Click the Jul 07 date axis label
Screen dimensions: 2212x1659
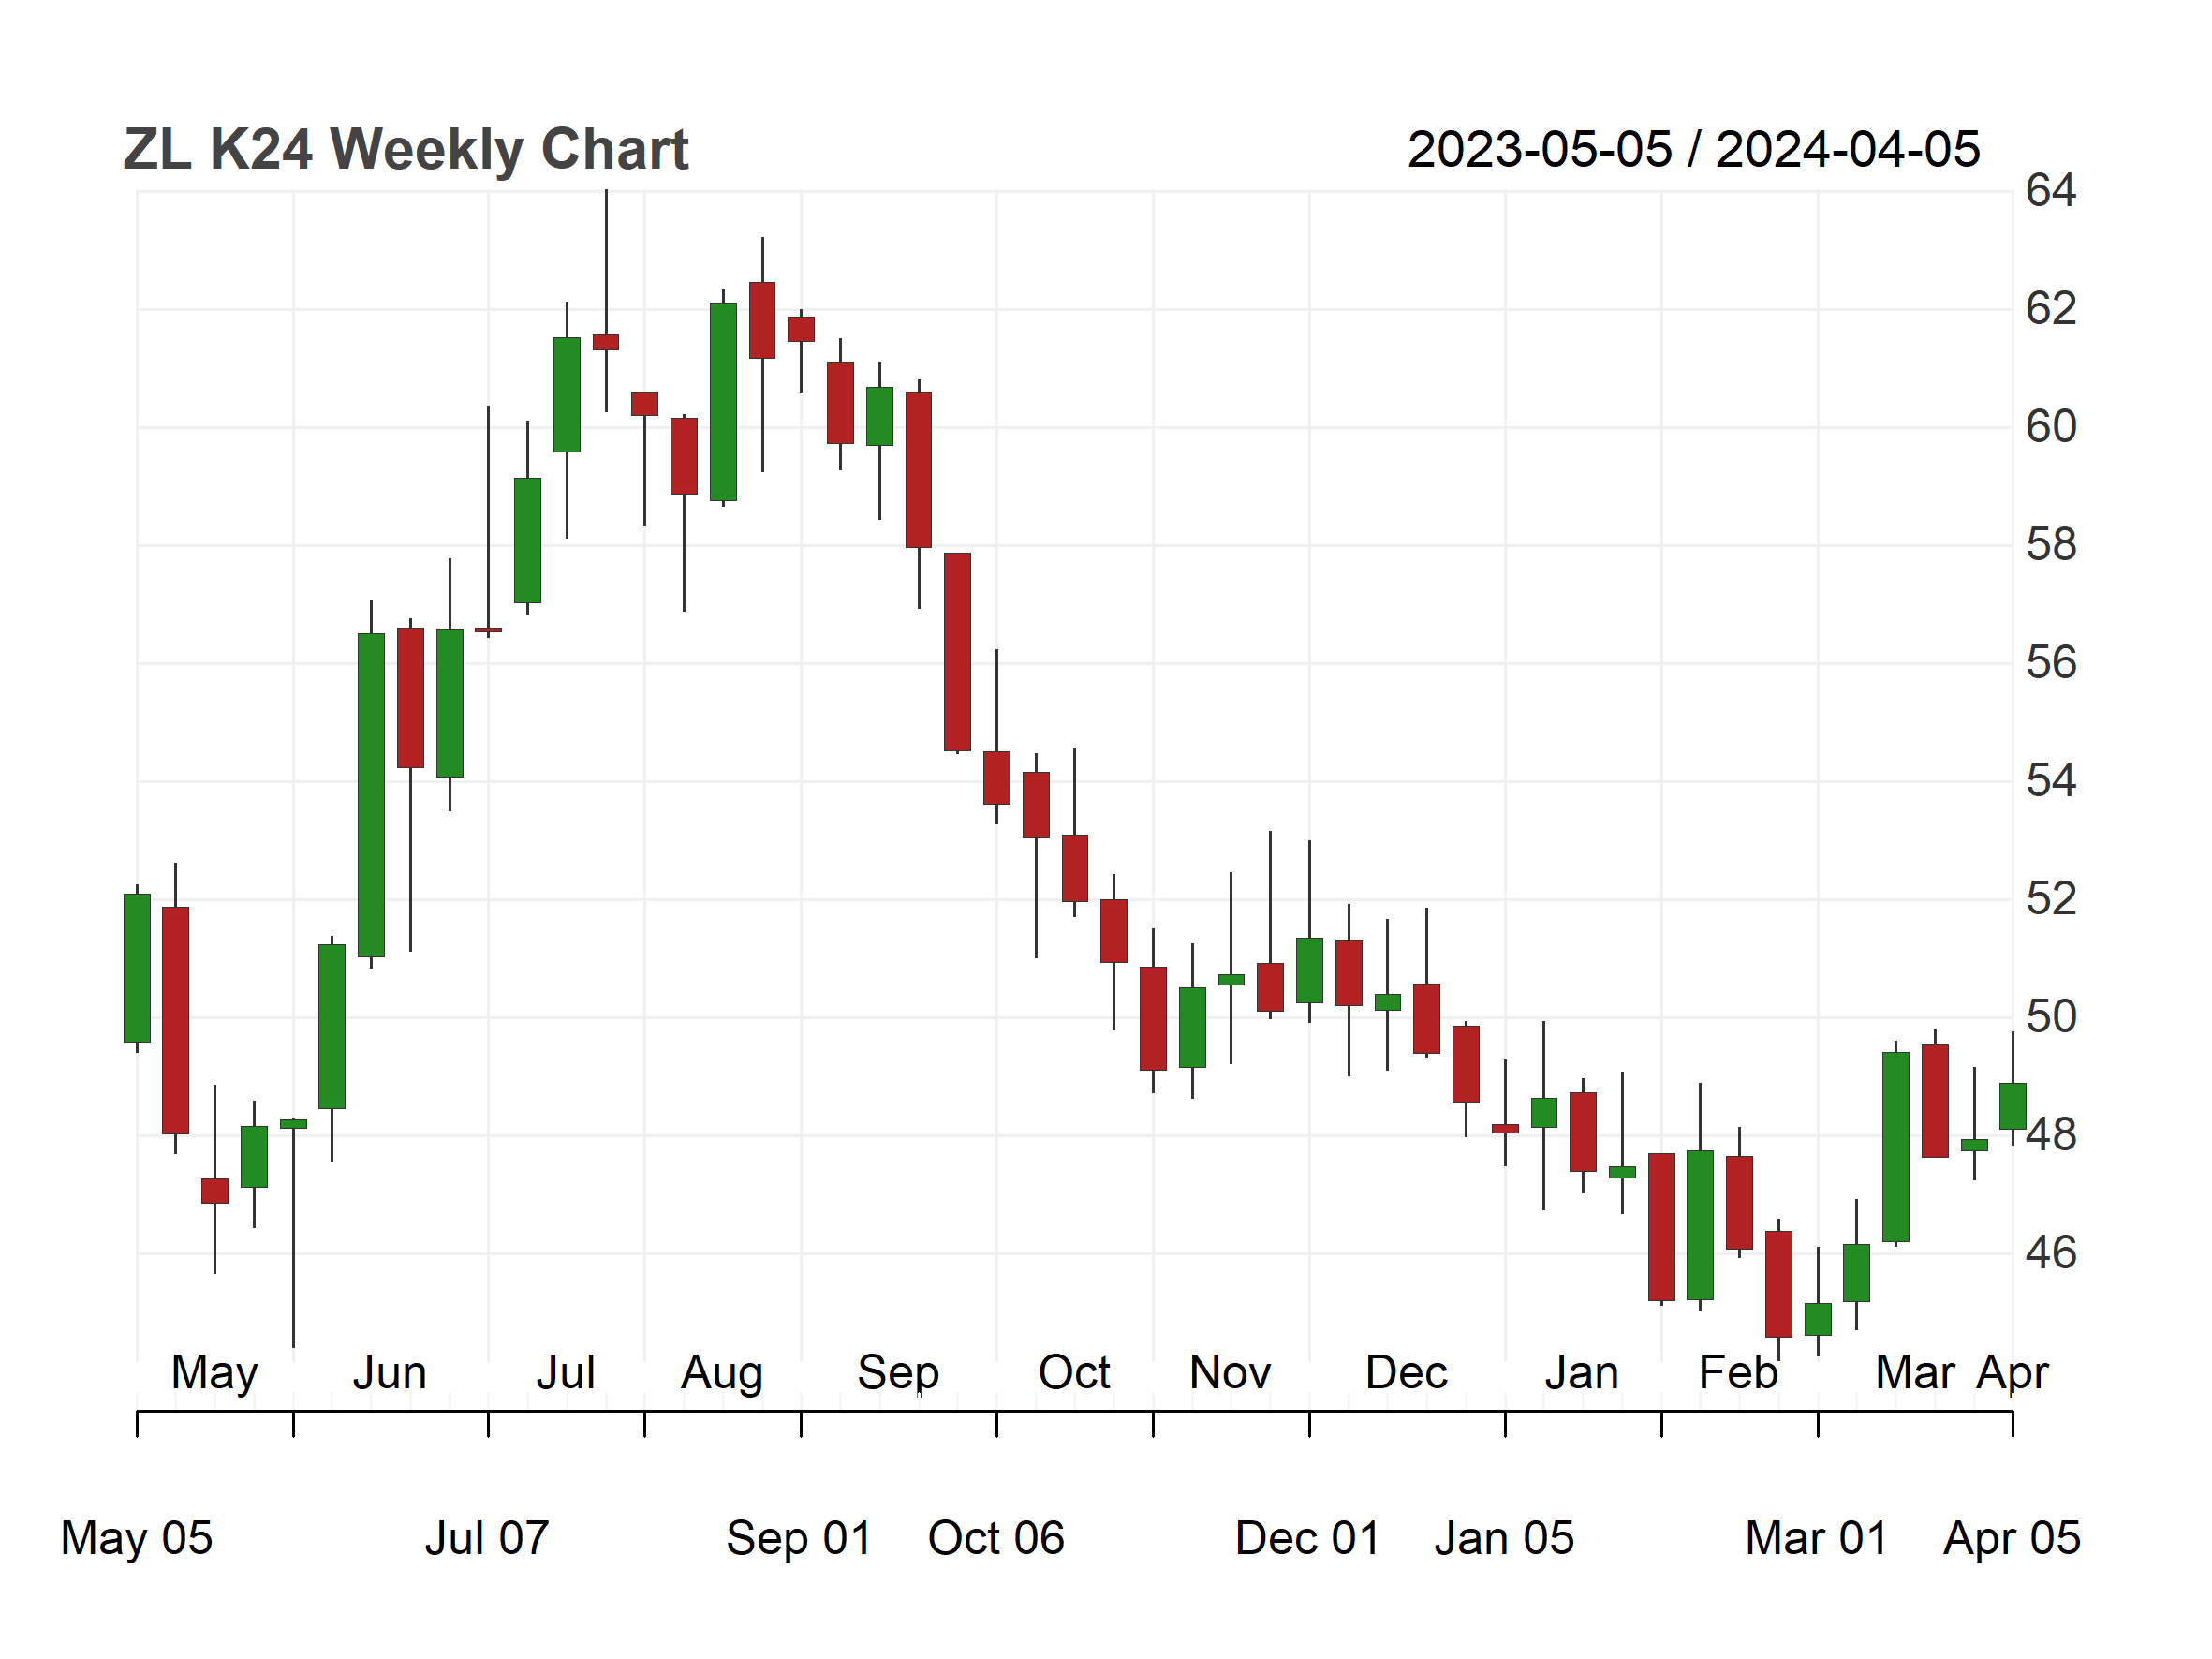point(487,1538)
